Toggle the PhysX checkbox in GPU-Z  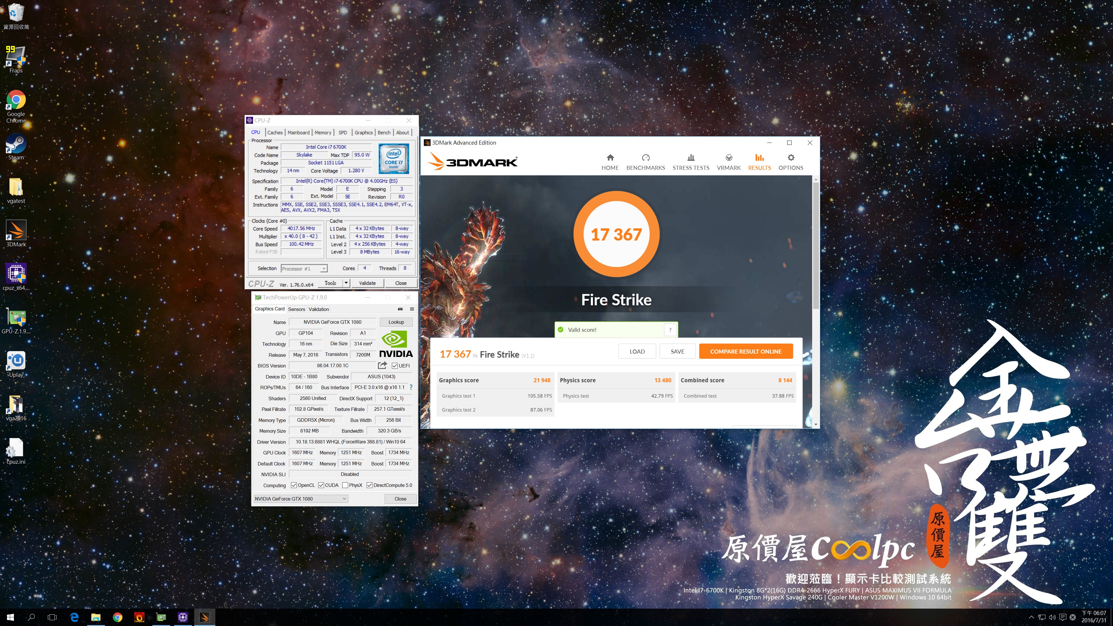pos(345,485)
